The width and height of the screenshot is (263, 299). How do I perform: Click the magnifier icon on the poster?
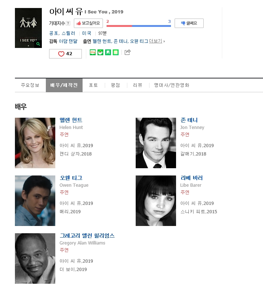[38, 44]
